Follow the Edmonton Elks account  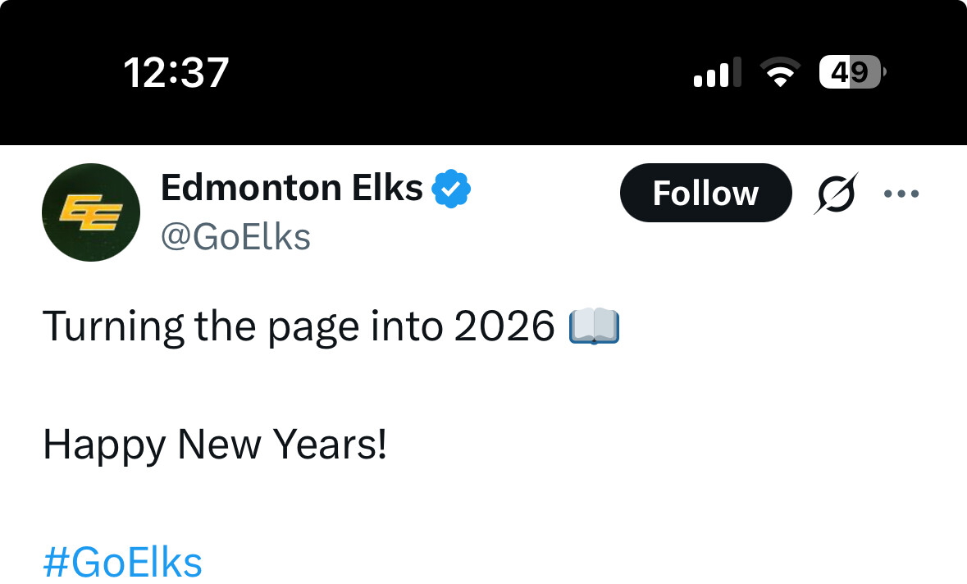point(705,194)
